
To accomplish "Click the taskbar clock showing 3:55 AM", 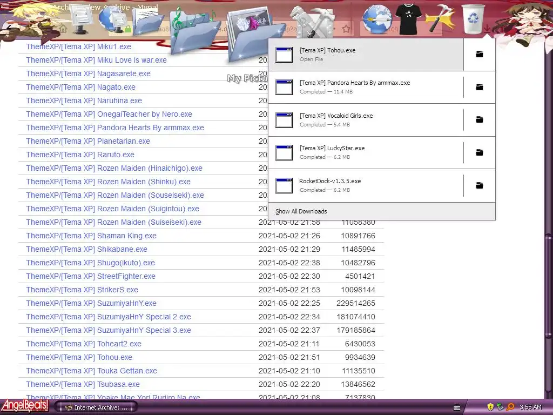I will (530, 407).
